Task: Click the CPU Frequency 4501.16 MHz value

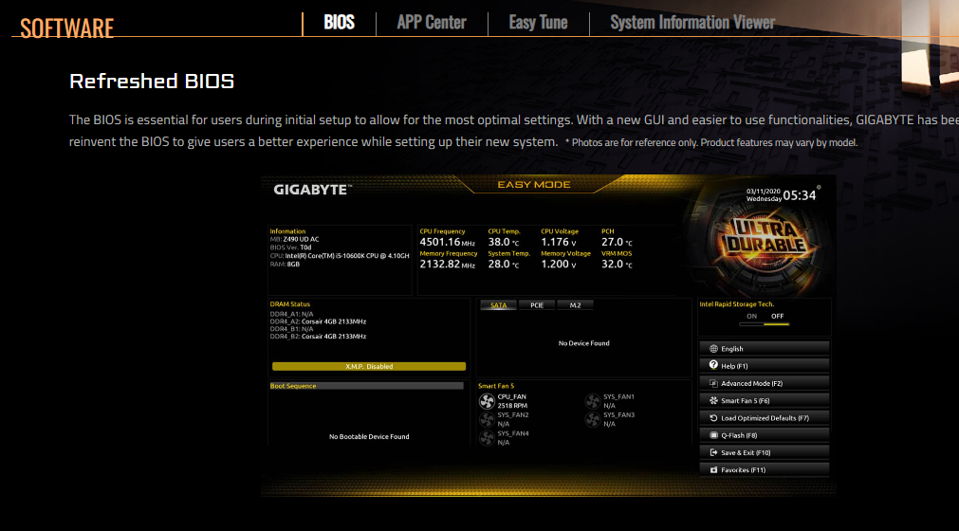Action: (447, 243)
